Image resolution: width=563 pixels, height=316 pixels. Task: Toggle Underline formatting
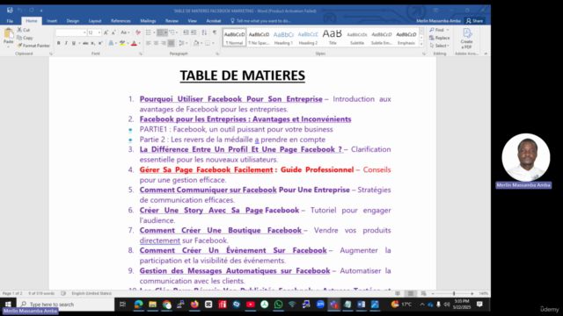tap(74, 43)
